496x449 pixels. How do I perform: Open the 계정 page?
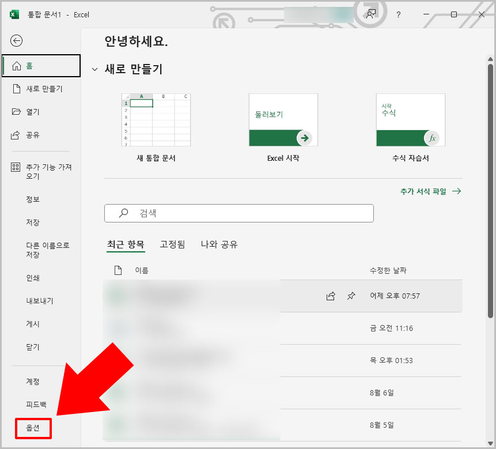point(33,382)
